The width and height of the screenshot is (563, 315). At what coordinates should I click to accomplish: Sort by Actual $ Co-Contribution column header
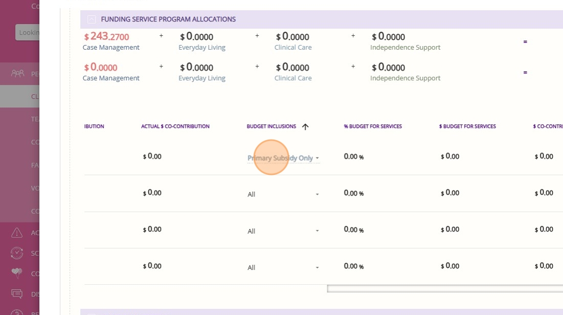(175, 126)
